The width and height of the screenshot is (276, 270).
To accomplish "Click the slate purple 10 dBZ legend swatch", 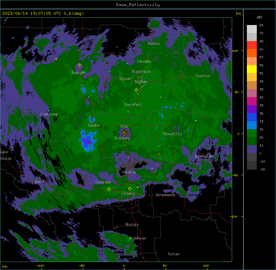I will pyautogui.click(x=252, y=149).
